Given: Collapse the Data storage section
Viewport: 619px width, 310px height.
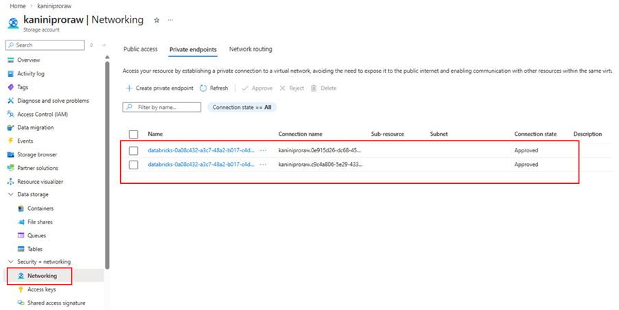Looking at the screenshot, I should pyautogui.click(x=10, y=195).
